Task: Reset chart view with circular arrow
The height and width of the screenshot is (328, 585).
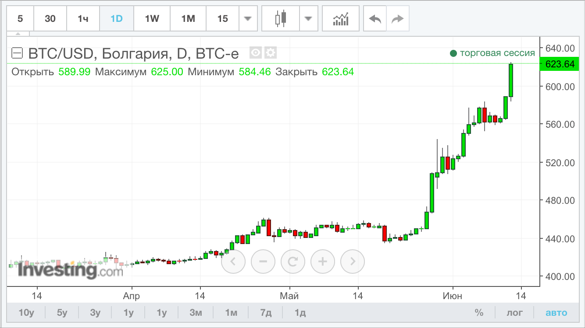Action: [293, 262]
